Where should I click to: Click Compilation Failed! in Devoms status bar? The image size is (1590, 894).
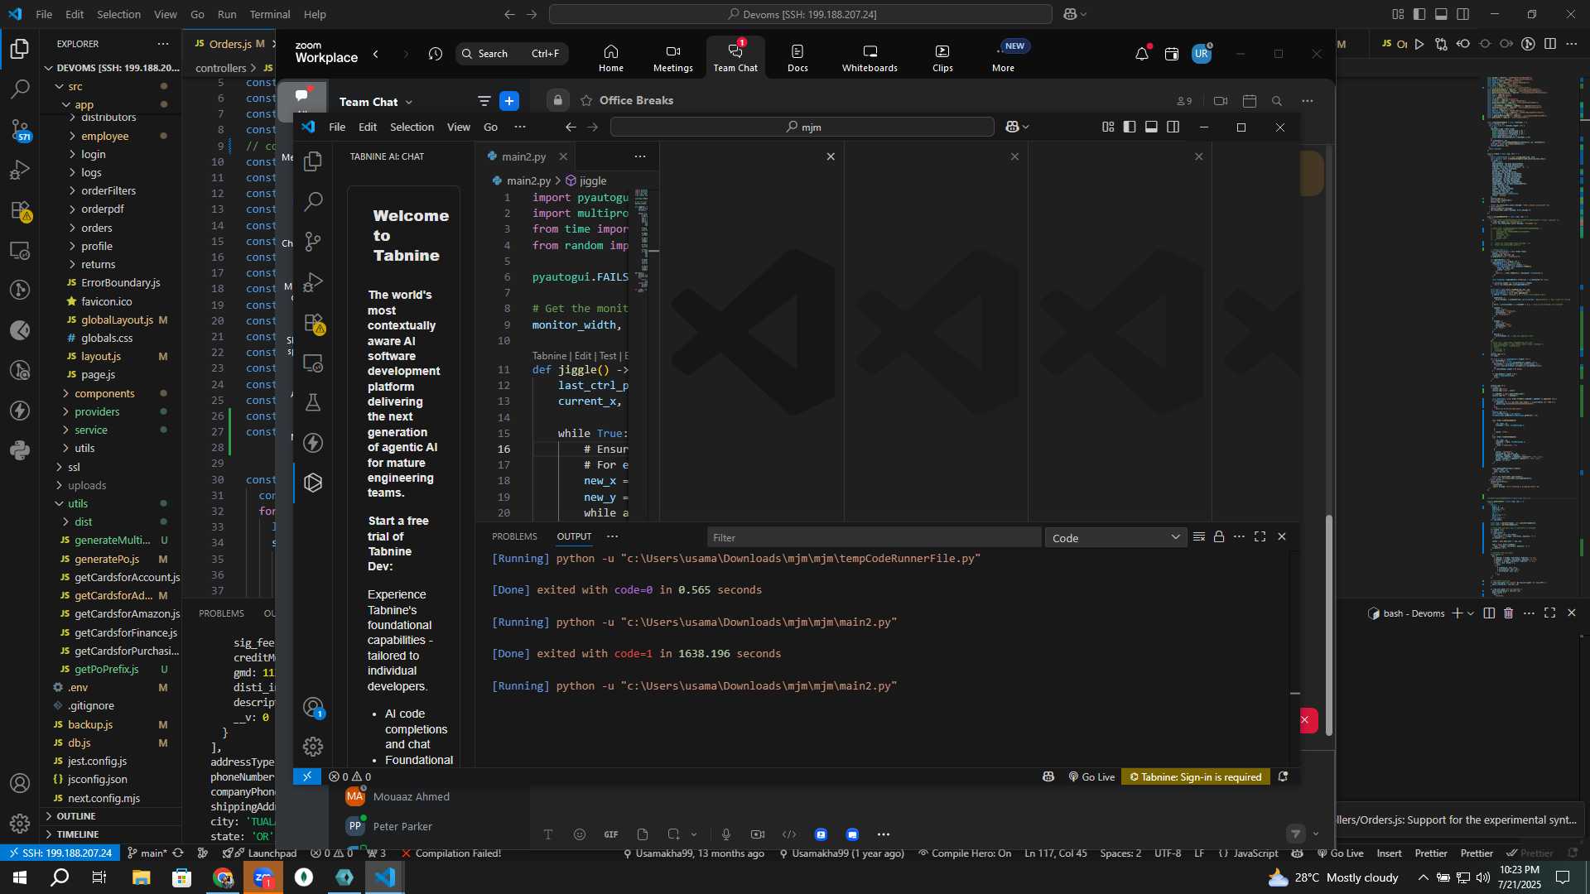(x=451, y=853)
